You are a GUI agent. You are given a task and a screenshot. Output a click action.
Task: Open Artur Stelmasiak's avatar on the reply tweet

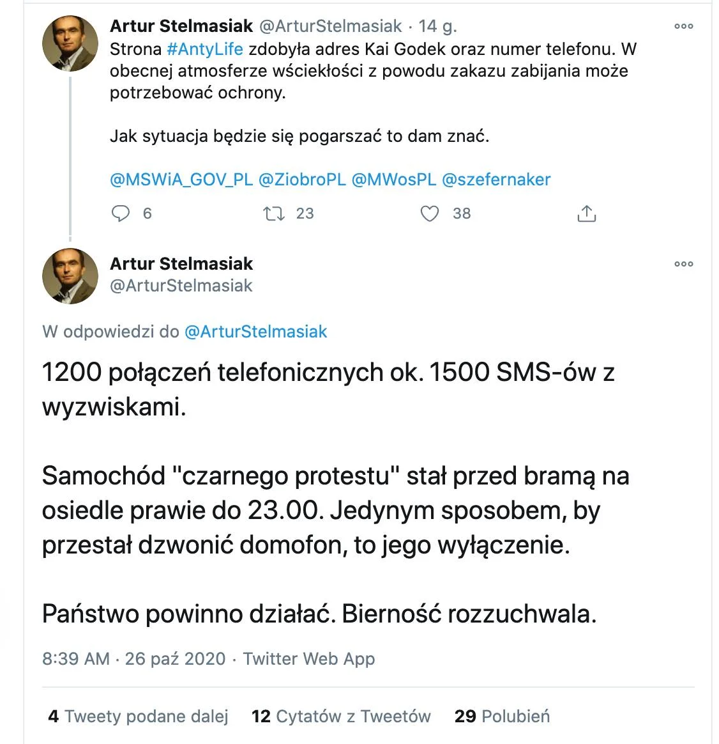(x=70, y=276)
